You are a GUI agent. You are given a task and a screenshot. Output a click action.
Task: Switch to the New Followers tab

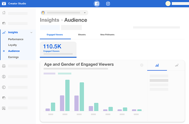107,35
